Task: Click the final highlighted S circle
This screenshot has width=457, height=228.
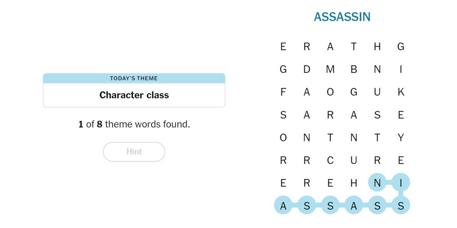Action: 401,205
